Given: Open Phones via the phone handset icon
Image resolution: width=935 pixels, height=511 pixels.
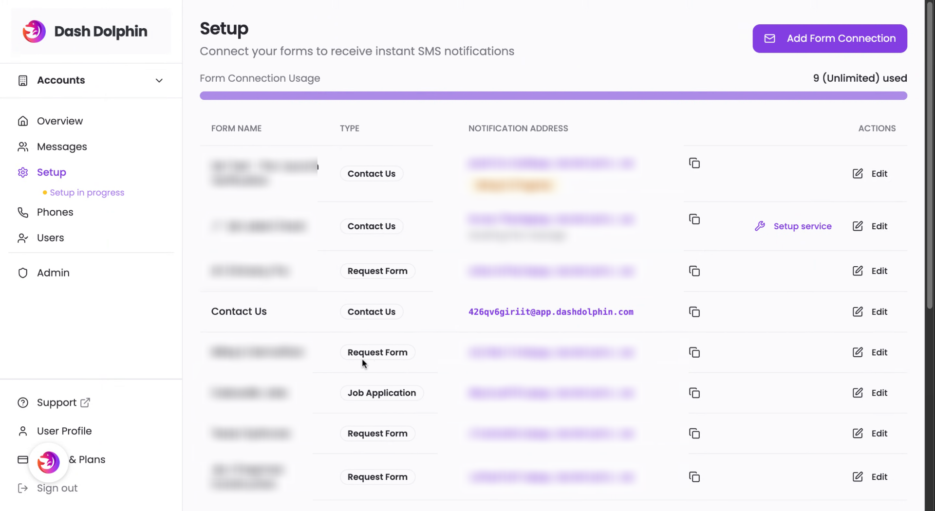Looking at the screenshot, I should (x=23, y=212).
